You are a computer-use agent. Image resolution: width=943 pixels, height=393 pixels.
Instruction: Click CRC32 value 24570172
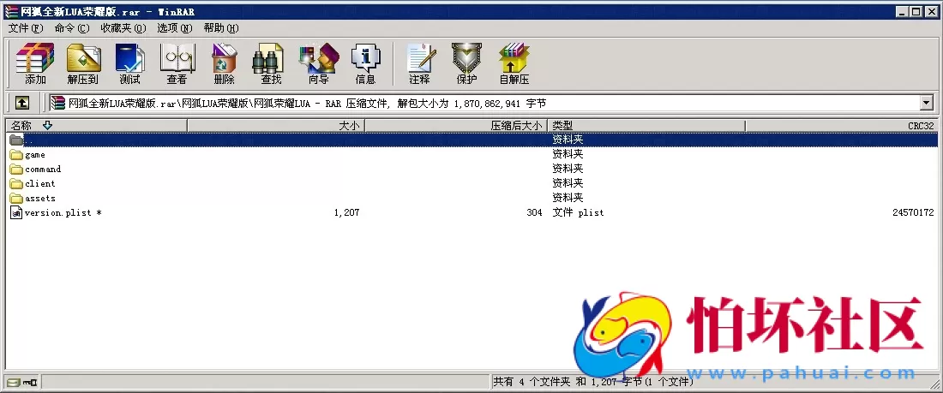(913, 212)
